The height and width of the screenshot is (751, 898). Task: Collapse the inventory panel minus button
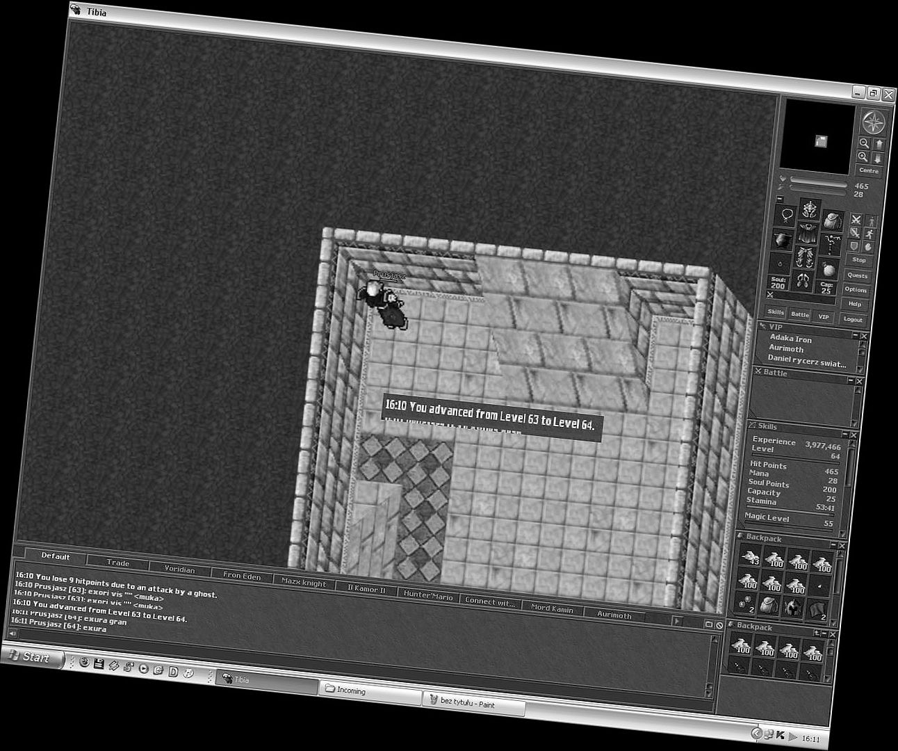(780, 199)
